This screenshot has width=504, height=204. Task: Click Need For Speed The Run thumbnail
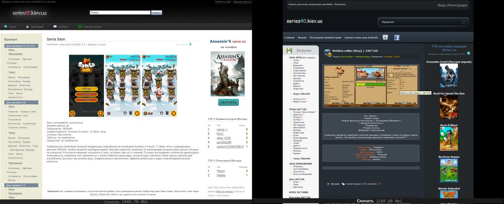[449, 107]
